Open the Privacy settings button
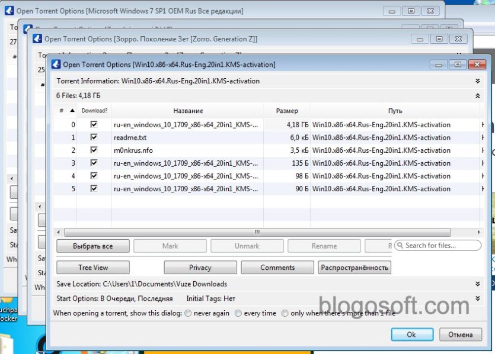495x354 pixels. (x=200, y=268)
